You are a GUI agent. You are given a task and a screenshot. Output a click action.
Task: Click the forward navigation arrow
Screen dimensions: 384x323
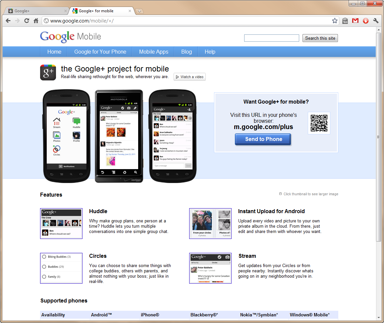click(x=17, y=21)
